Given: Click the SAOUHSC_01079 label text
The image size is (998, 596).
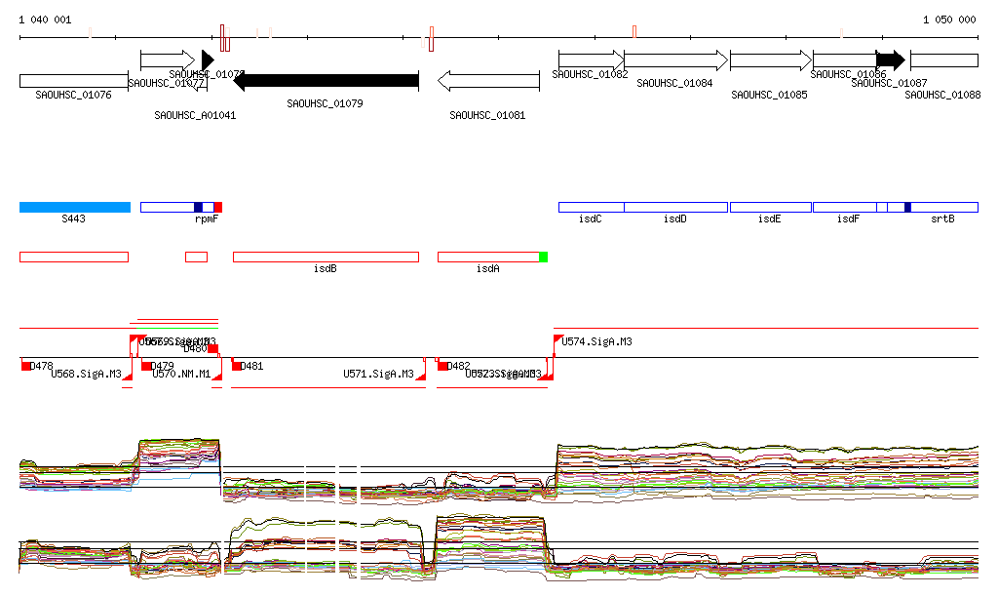Looking at the screenshot, I should pyautogui.click(x=325, y=103).
